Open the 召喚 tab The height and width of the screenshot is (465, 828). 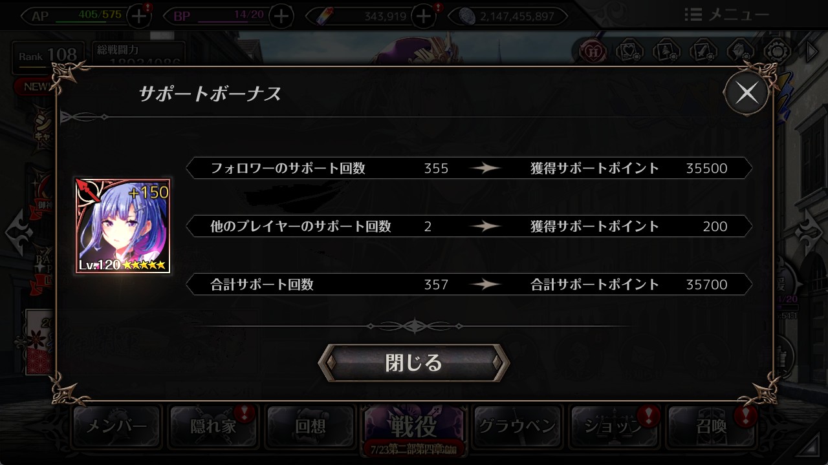712,426
